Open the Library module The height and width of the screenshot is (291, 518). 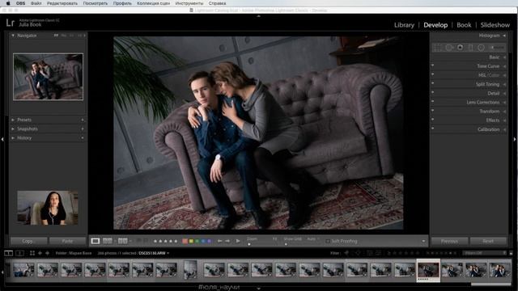[x=404, y=25]
